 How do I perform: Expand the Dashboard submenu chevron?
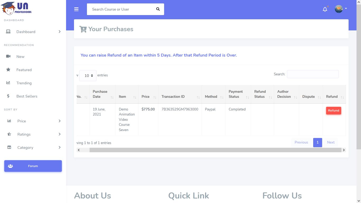coord(59,32)
